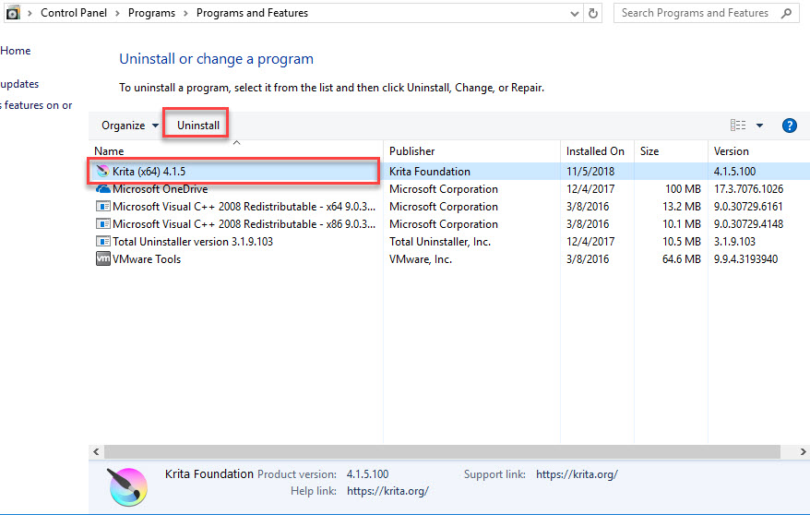810x515 pixels.
Task: Click Programs and Features breadcrumb
Action: pos(252,13)
